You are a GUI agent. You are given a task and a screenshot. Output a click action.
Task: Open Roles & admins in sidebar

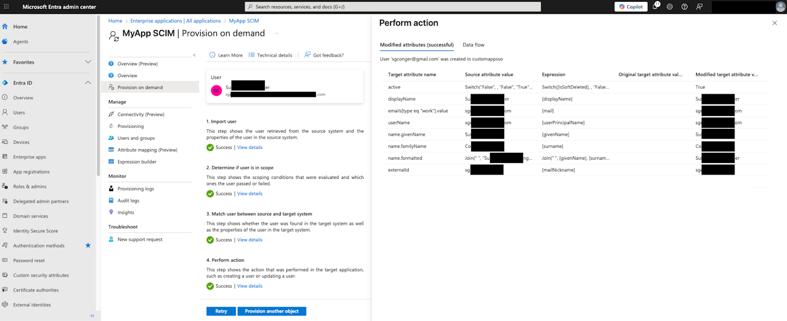(x=30, y=186)
